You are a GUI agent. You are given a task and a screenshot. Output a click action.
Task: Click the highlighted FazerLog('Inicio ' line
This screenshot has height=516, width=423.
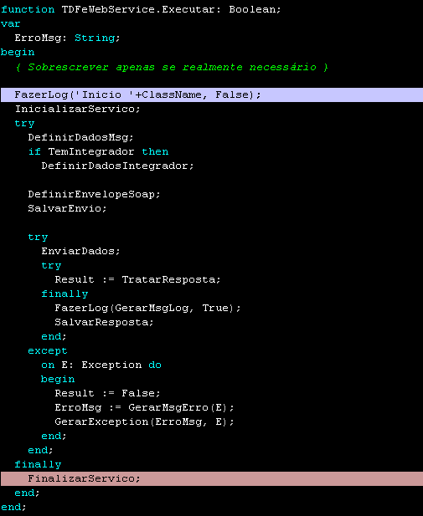click(212, 95)
